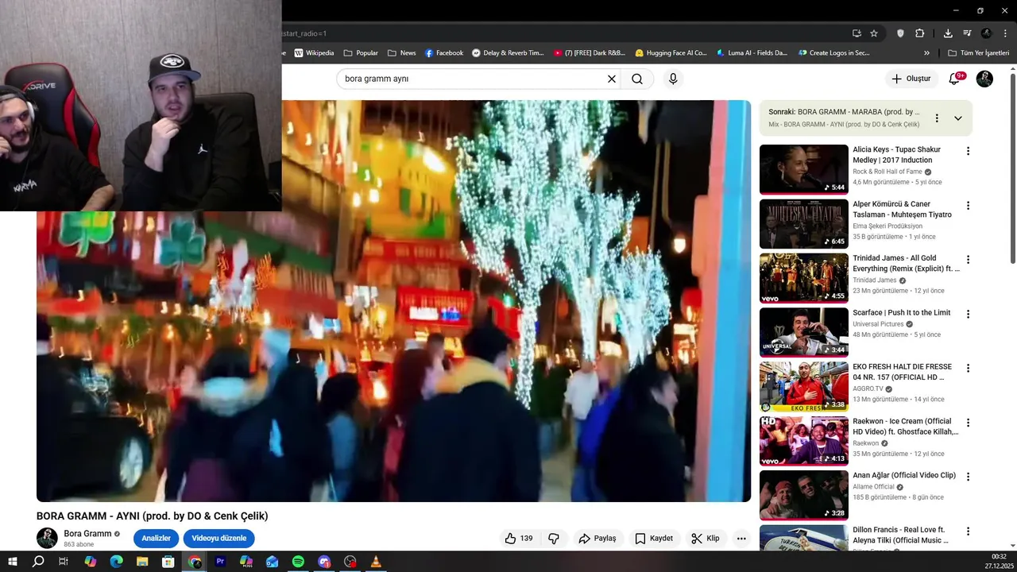
Task: Open Raekwon Ice Cream video title
Action: click(906, 426)
